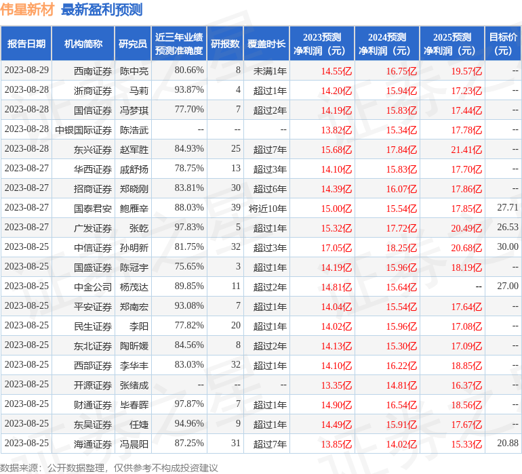Click target price value 27.00
This screenshot has width=522, height=474.
click(x=508, y=286)
